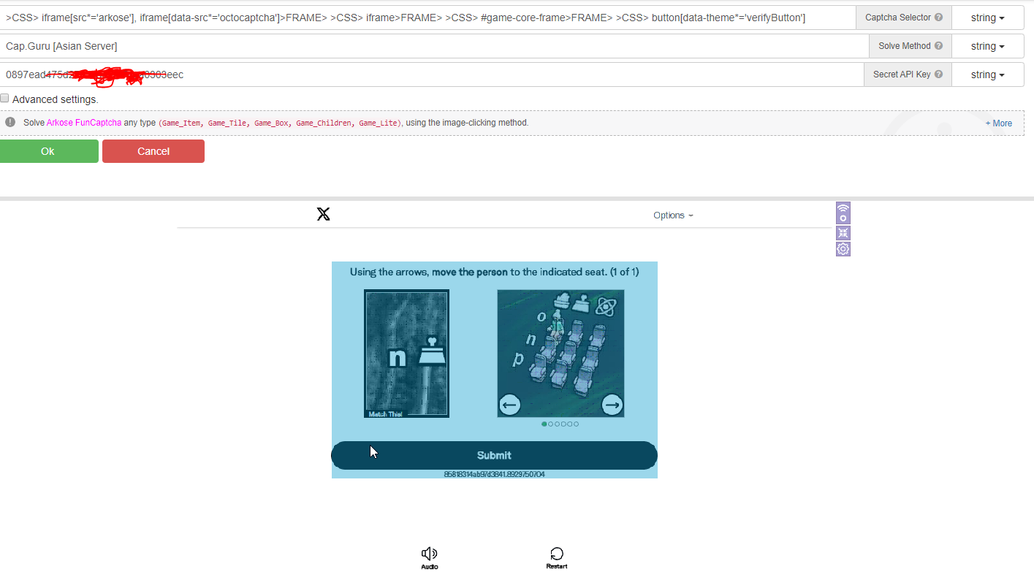Open the string dropdown for Secret API Key

[987, 75]
